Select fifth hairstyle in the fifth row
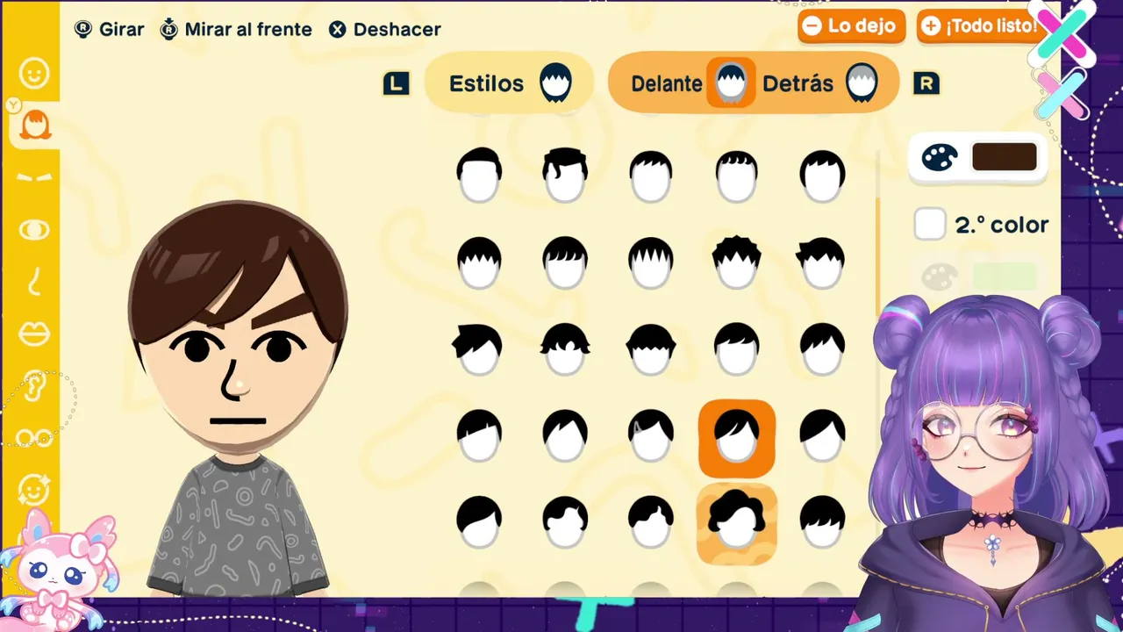Image resolution: width=1123 pixels, height=632 pixels. (x=823, y=523)
